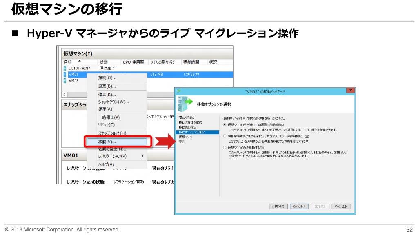Open the 移動先の指定 wizard step
This screenshot has height=235, width=418.
tap(187, 127)
